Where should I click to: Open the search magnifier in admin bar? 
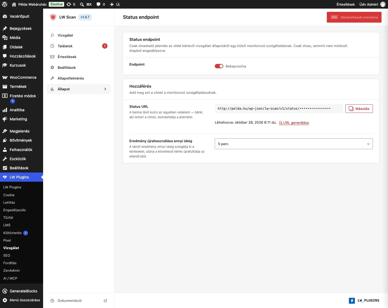tap(82, 4)
